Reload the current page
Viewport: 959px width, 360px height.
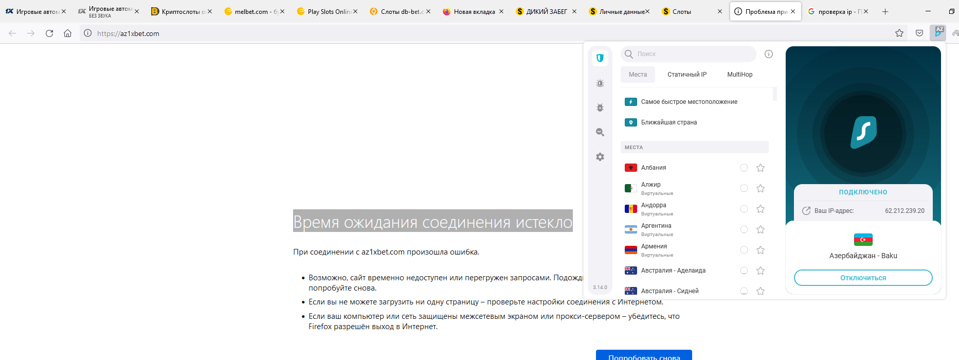click(x=49, y=33)
